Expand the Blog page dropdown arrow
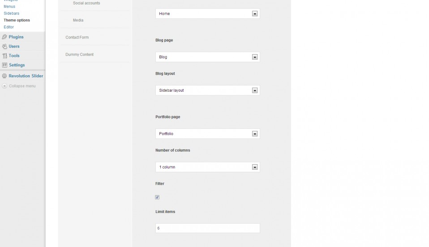 point(255,57)
